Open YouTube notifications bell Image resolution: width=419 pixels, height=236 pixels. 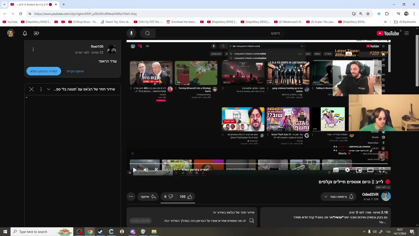coord(25,33)
